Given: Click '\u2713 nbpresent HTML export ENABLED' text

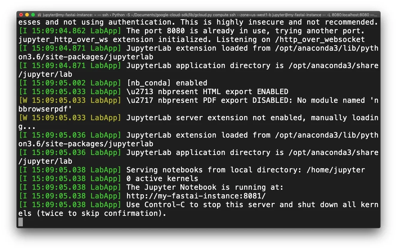Looking at the screenshot, I should [207, 92].
